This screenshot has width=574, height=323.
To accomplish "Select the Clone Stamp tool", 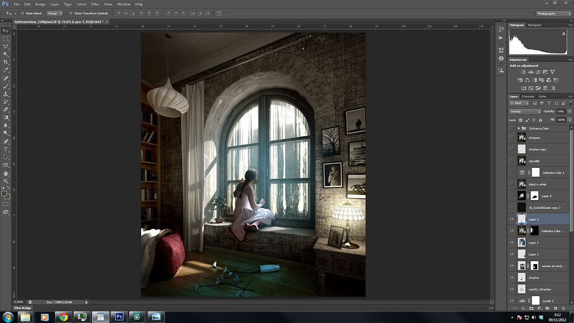I will point(6,94).
